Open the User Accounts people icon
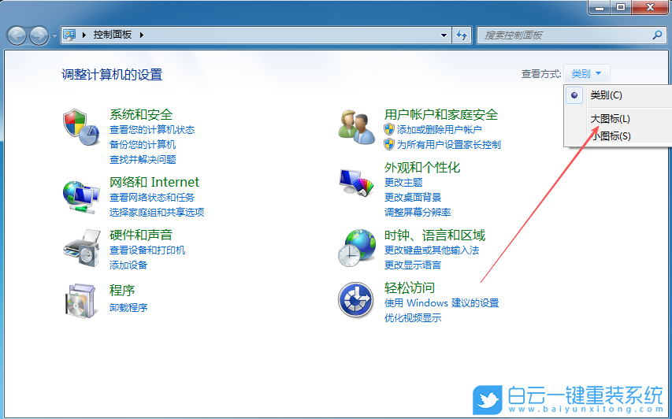 pyautogui.click(x=356, y=127)
